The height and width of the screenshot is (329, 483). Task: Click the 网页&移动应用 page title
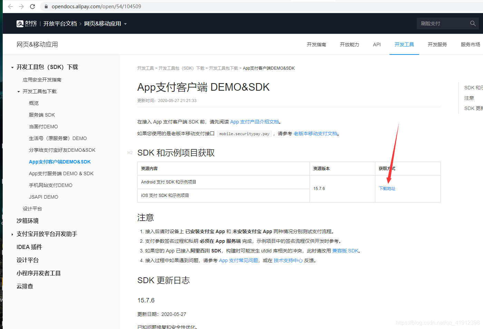[x=37, y=44]
